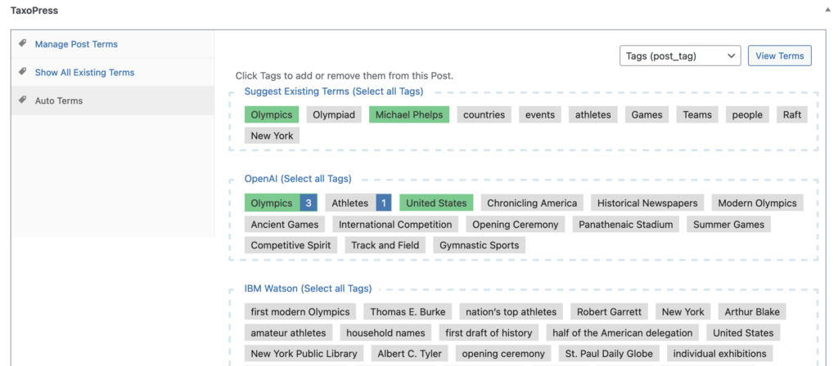Click tag icon beside Auto Terms

click(x=22, y=100)
